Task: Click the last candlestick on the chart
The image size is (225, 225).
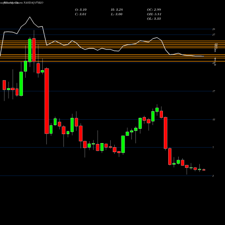Action: (204, 170)
